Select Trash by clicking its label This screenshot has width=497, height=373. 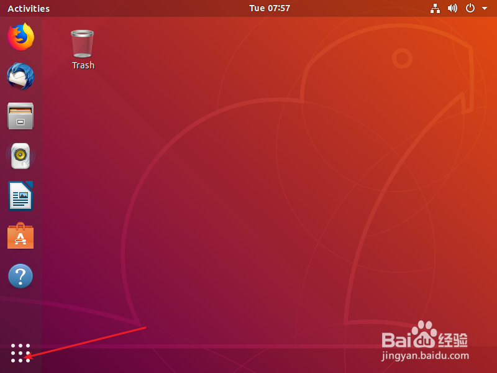83,65
